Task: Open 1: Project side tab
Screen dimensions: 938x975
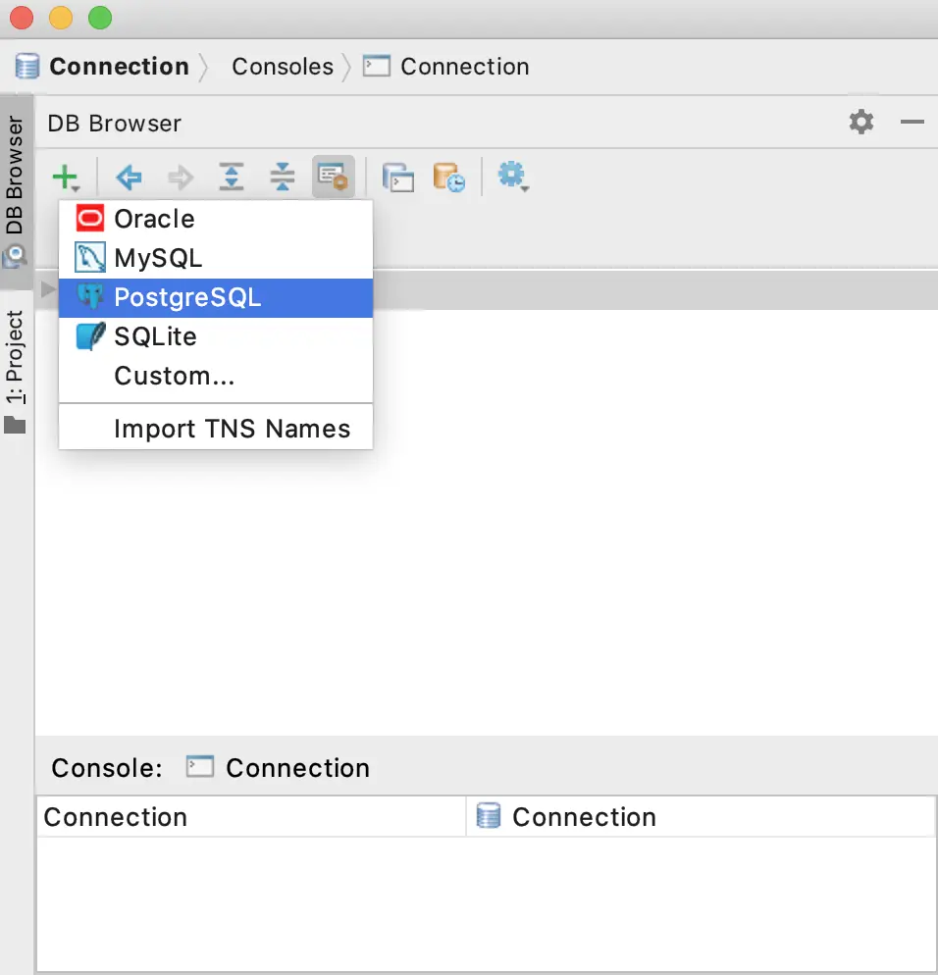Action: tap(16, 371)
